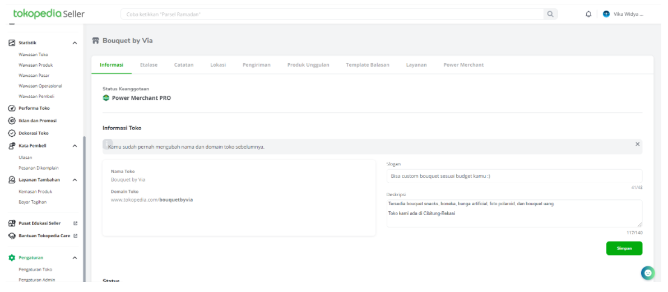Focus the top search box
Viewport: 668px width, 292px height.
pos(332,14)
